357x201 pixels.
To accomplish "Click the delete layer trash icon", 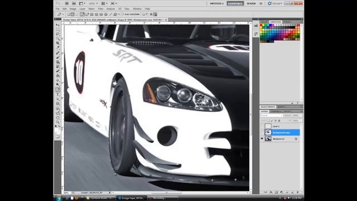I will [x=297, y=192].
